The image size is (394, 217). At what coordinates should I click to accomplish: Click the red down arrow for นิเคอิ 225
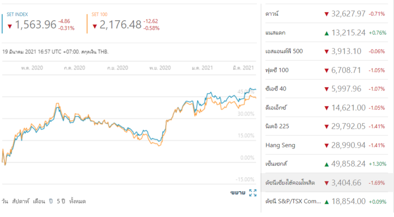tap(327, 126)
